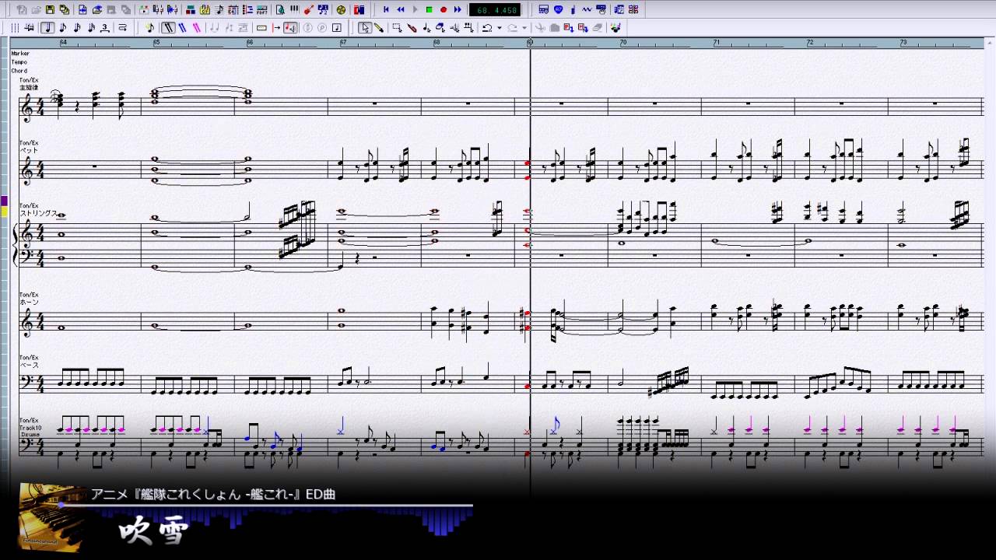Click the red guitar icon

[309, 10]
